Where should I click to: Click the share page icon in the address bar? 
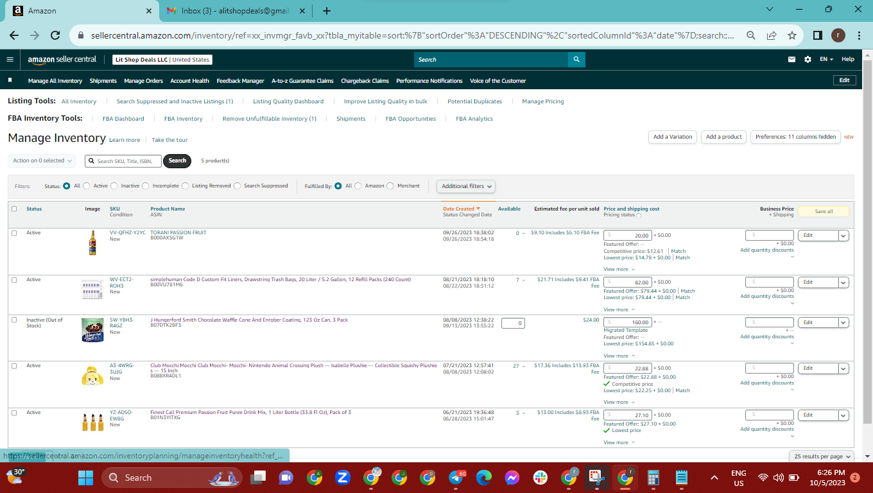pos(771,36)
